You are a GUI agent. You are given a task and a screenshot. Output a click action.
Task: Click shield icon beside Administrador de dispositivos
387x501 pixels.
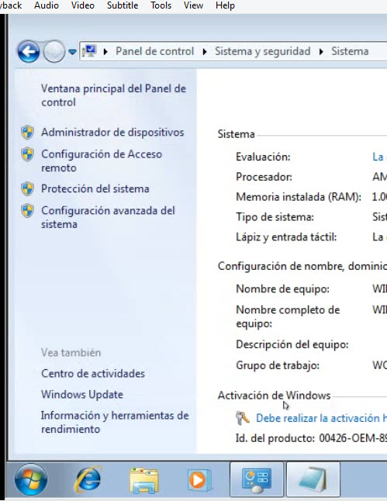pyautogui.click(x=27, y=133)
